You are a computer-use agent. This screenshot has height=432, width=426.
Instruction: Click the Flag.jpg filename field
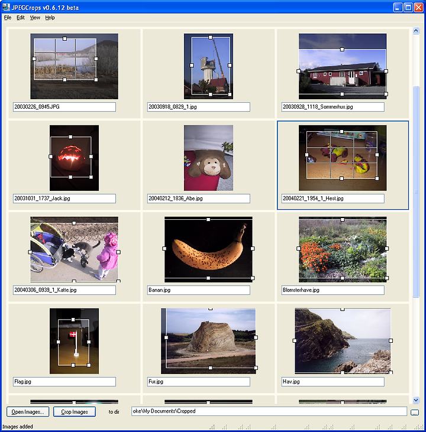[x=64, y=382]
